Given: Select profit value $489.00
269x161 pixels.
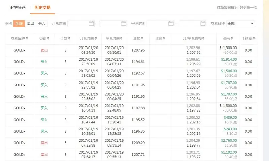Looking at the screenshot, I should 230,117.
